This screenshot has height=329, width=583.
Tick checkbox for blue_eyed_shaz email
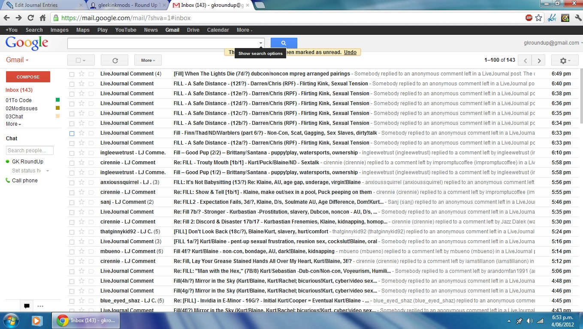coord(72,301)
